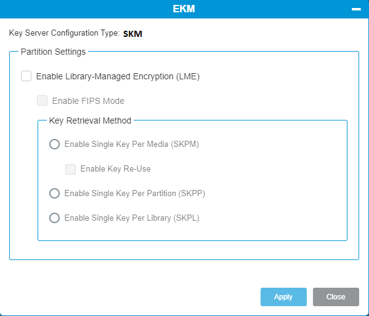Click the Enable Library-Managed Encryption (LME) label text
The height and width of the screenshot is (316, 369).
[118, 77]
